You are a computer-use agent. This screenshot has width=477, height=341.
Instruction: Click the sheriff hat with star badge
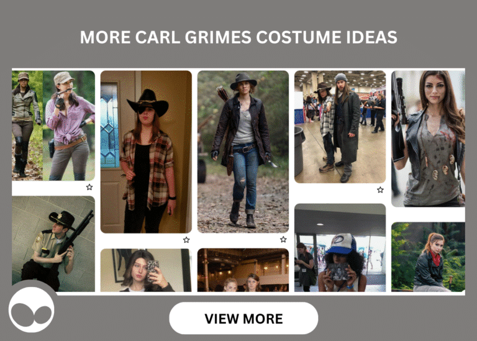click(x=62, y=220)
